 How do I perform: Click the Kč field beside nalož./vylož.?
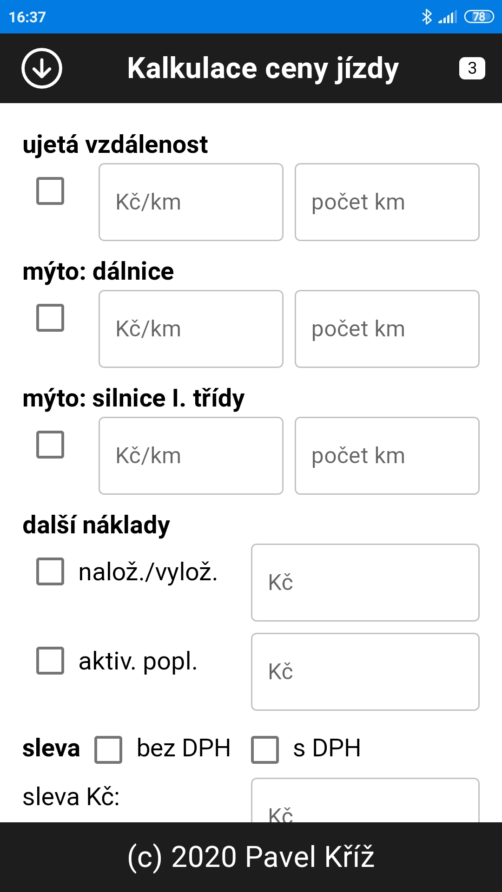click(x=365, y=583)
